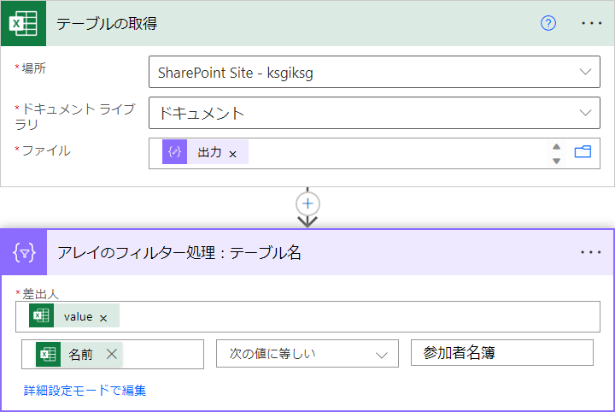This screenshot has height=412, width=615.
Task: Click the 参加者名簿 value field
Action: click(502, 353)
